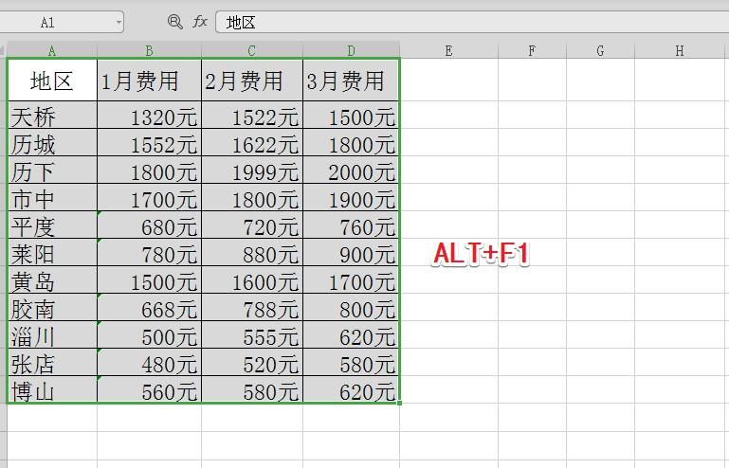Click the cell with 2000元
This screenshot has width=729, height=468.
pos(351,170)
